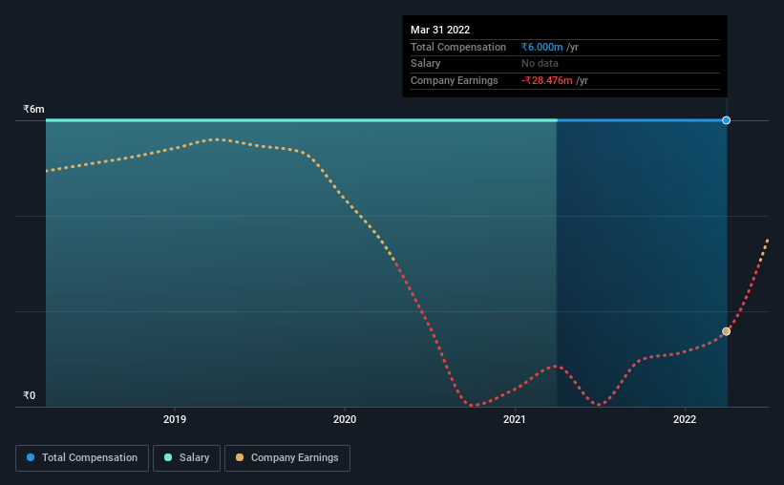Screen dimensions: 784x485
Task: Toggle the Total Compensation legend button
Action: 82,458
